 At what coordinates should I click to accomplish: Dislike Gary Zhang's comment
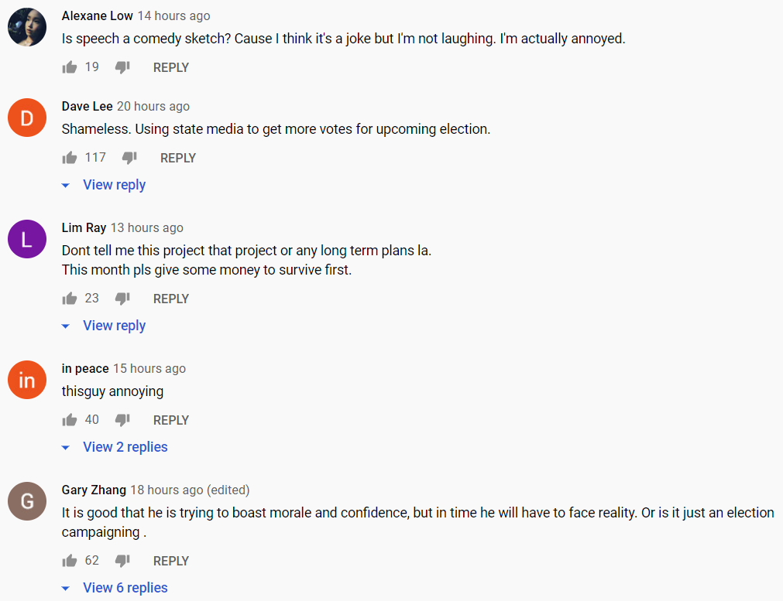(x=122, y=561)
